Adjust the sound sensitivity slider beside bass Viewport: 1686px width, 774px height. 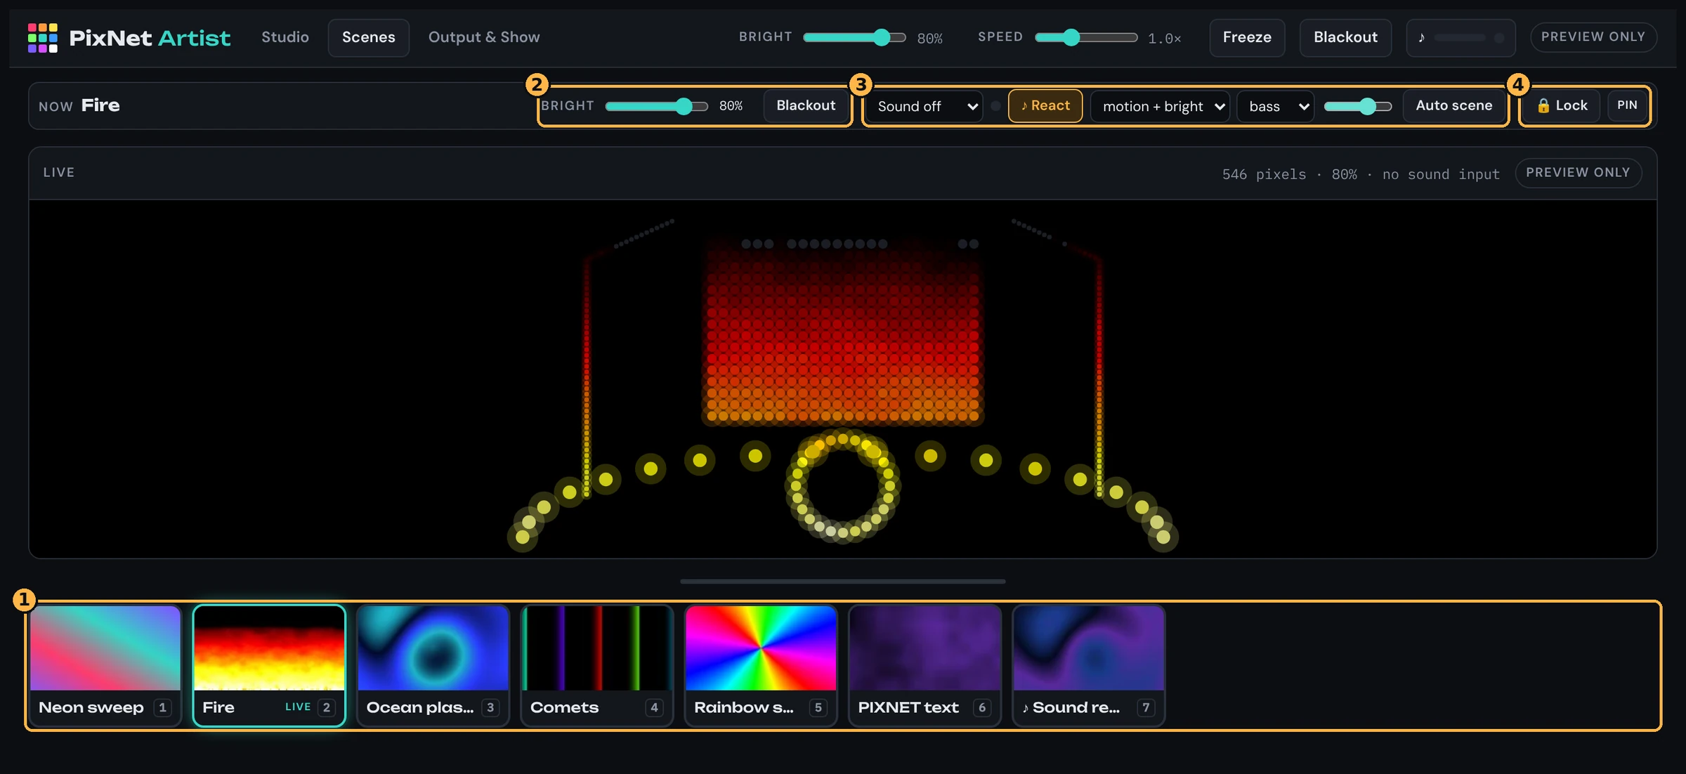tap(1357, 106)
